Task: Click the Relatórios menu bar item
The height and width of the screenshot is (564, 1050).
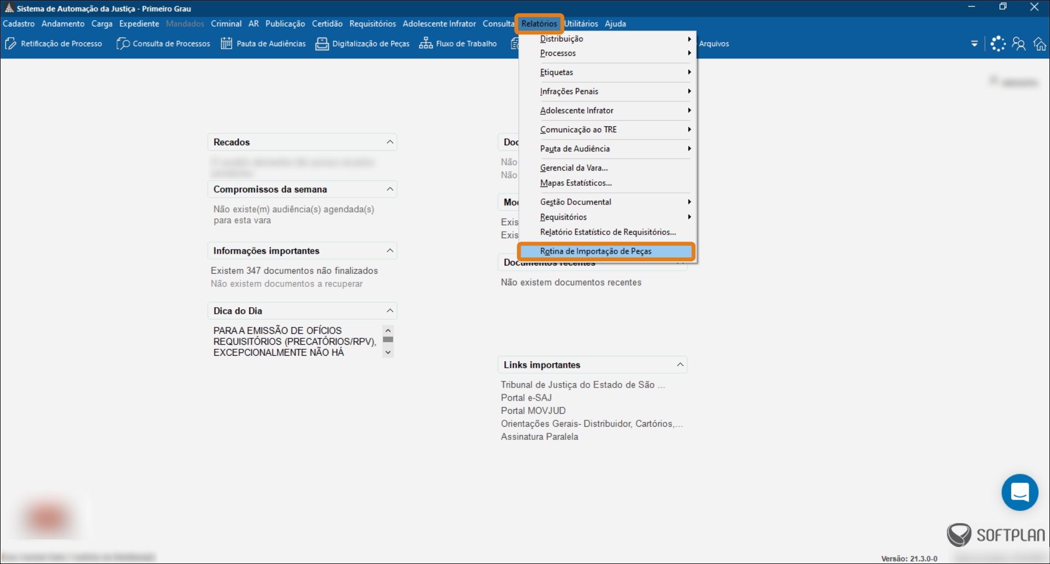Action: tap(539, 23)
